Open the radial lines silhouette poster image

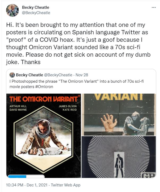click(x=119, y=157)
